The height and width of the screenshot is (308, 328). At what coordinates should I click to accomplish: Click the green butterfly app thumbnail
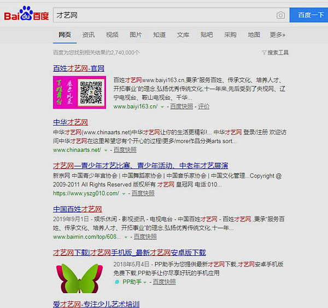79,278
